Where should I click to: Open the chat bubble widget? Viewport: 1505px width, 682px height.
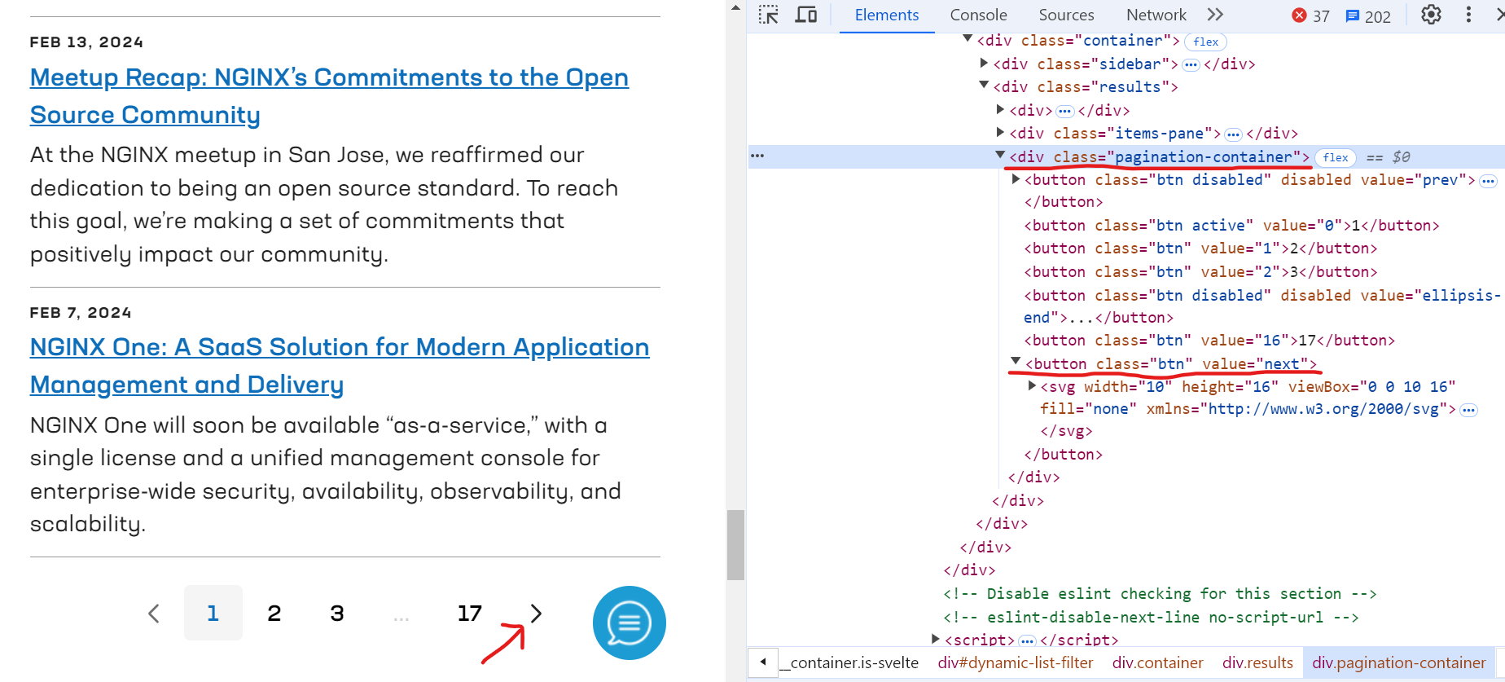[x=630, y=623]
